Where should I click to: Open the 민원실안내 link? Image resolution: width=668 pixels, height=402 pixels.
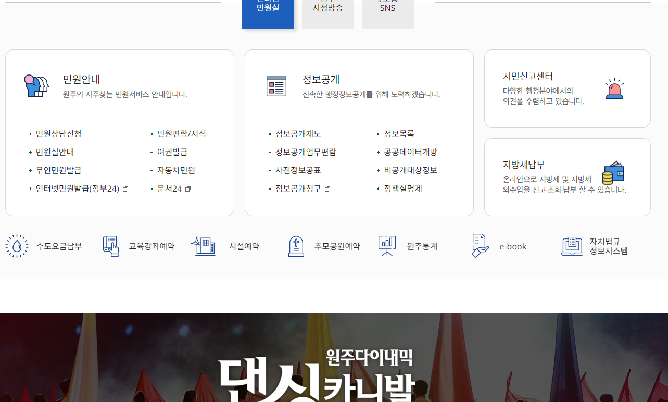coord(55,152)
